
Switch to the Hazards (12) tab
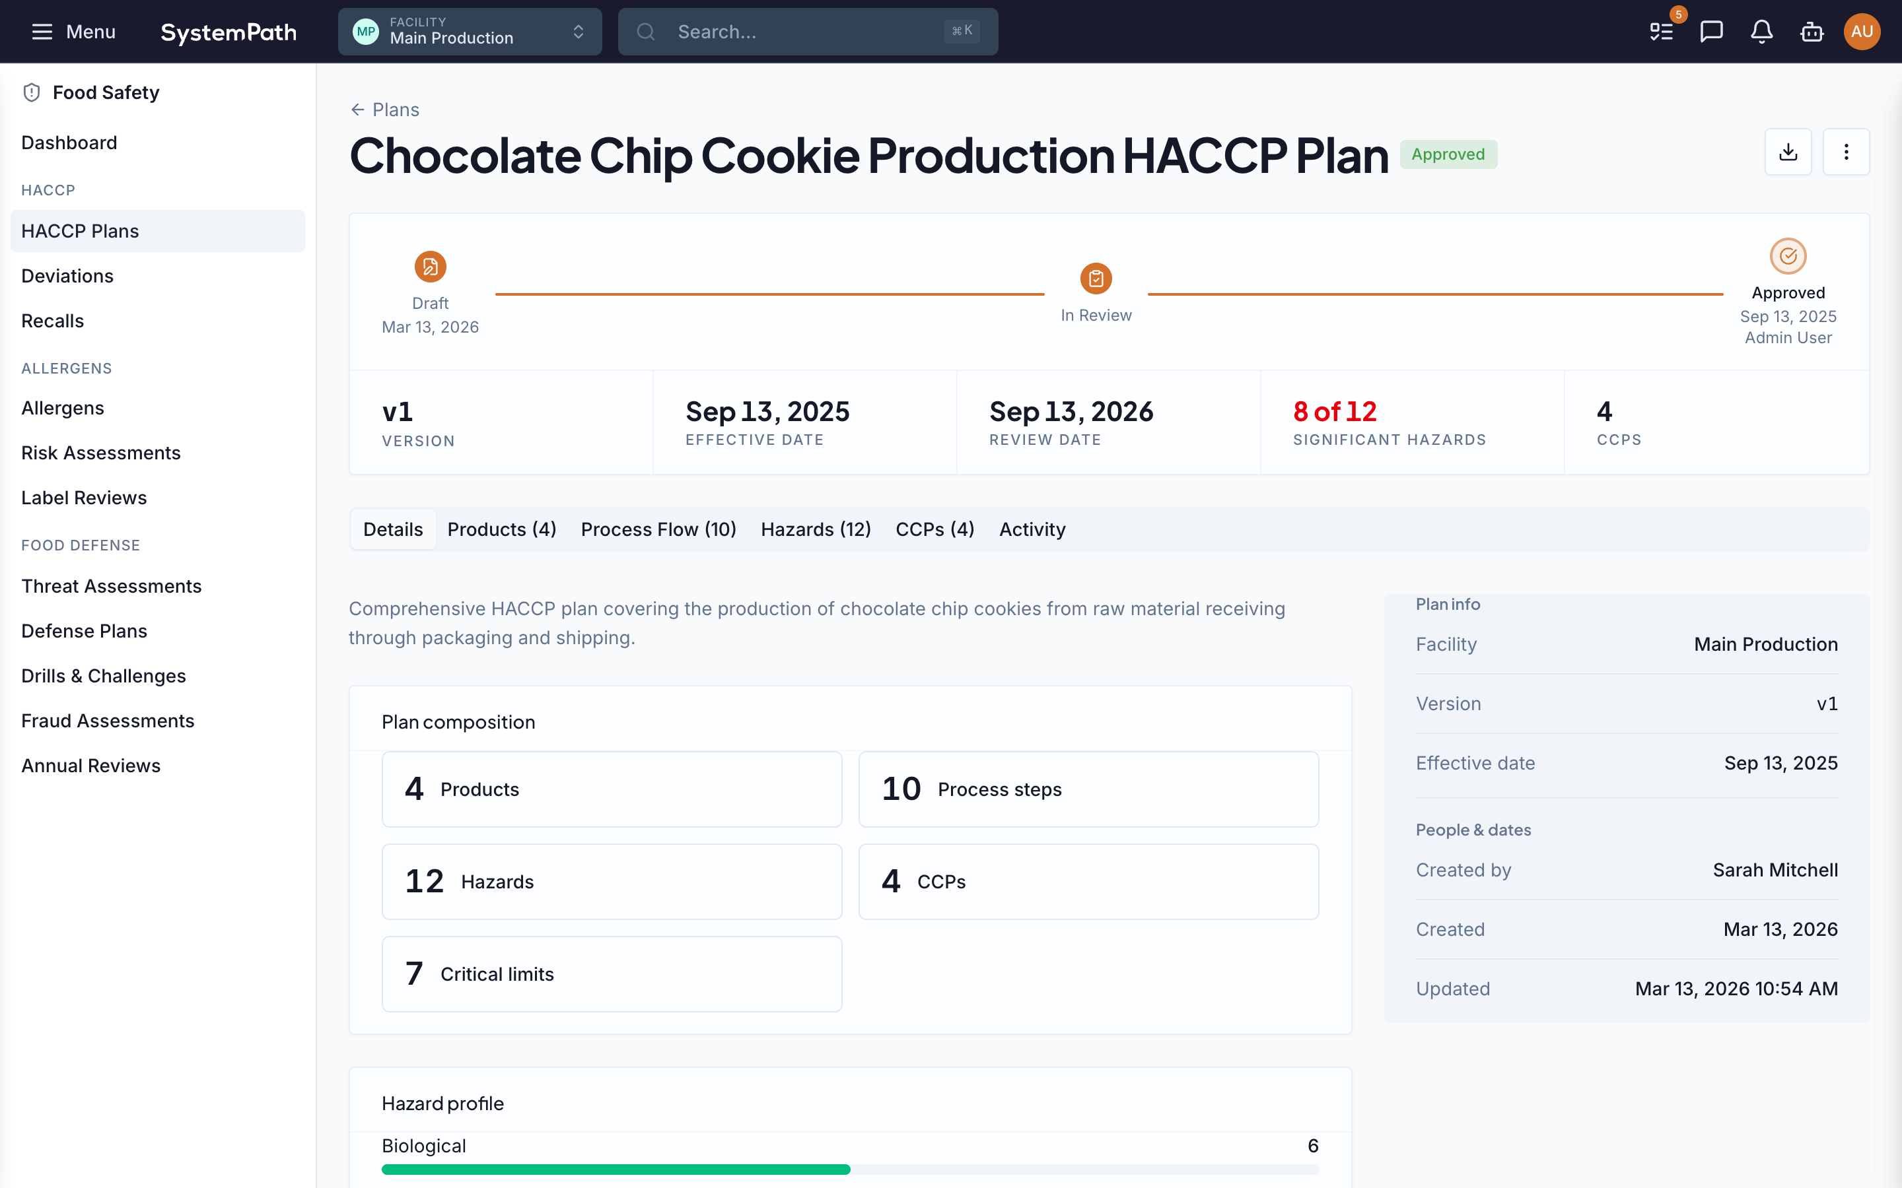(x=815, y=529)
